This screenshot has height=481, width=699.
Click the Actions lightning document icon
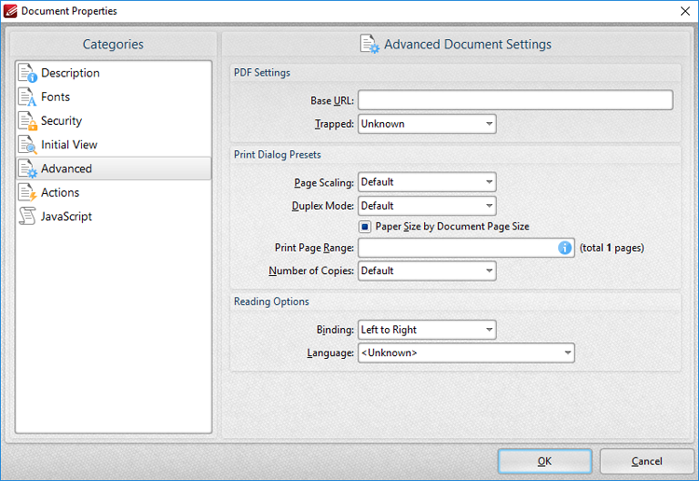pos(27,193)
